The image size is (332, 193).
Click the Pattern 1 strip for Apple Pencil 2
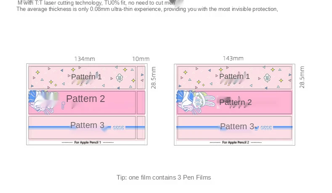[x=234, y=78]
